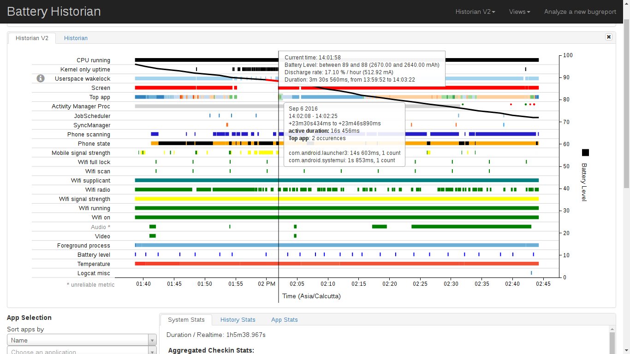Click the * unreliable metric note
Screen dimensions: 630x354
click(90, 284)
